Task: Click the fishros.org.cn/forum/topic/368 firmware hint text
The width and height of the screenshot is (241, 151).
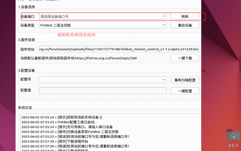Action: click(x=79, y=58)
